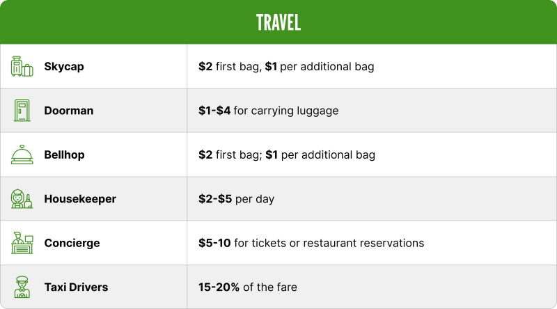This screenshot has height=309, width=557.
Task: Click the Concierge reservations tip text
Action: pos(311,243)
